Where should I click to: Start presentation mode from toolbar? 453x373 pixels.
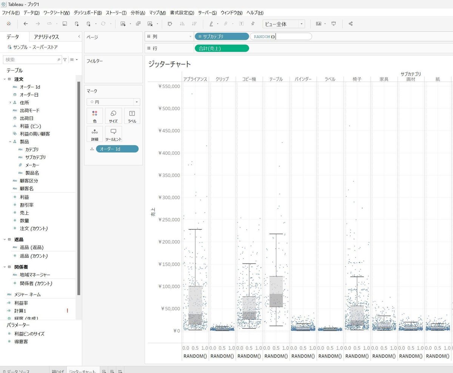click(334, 24)
